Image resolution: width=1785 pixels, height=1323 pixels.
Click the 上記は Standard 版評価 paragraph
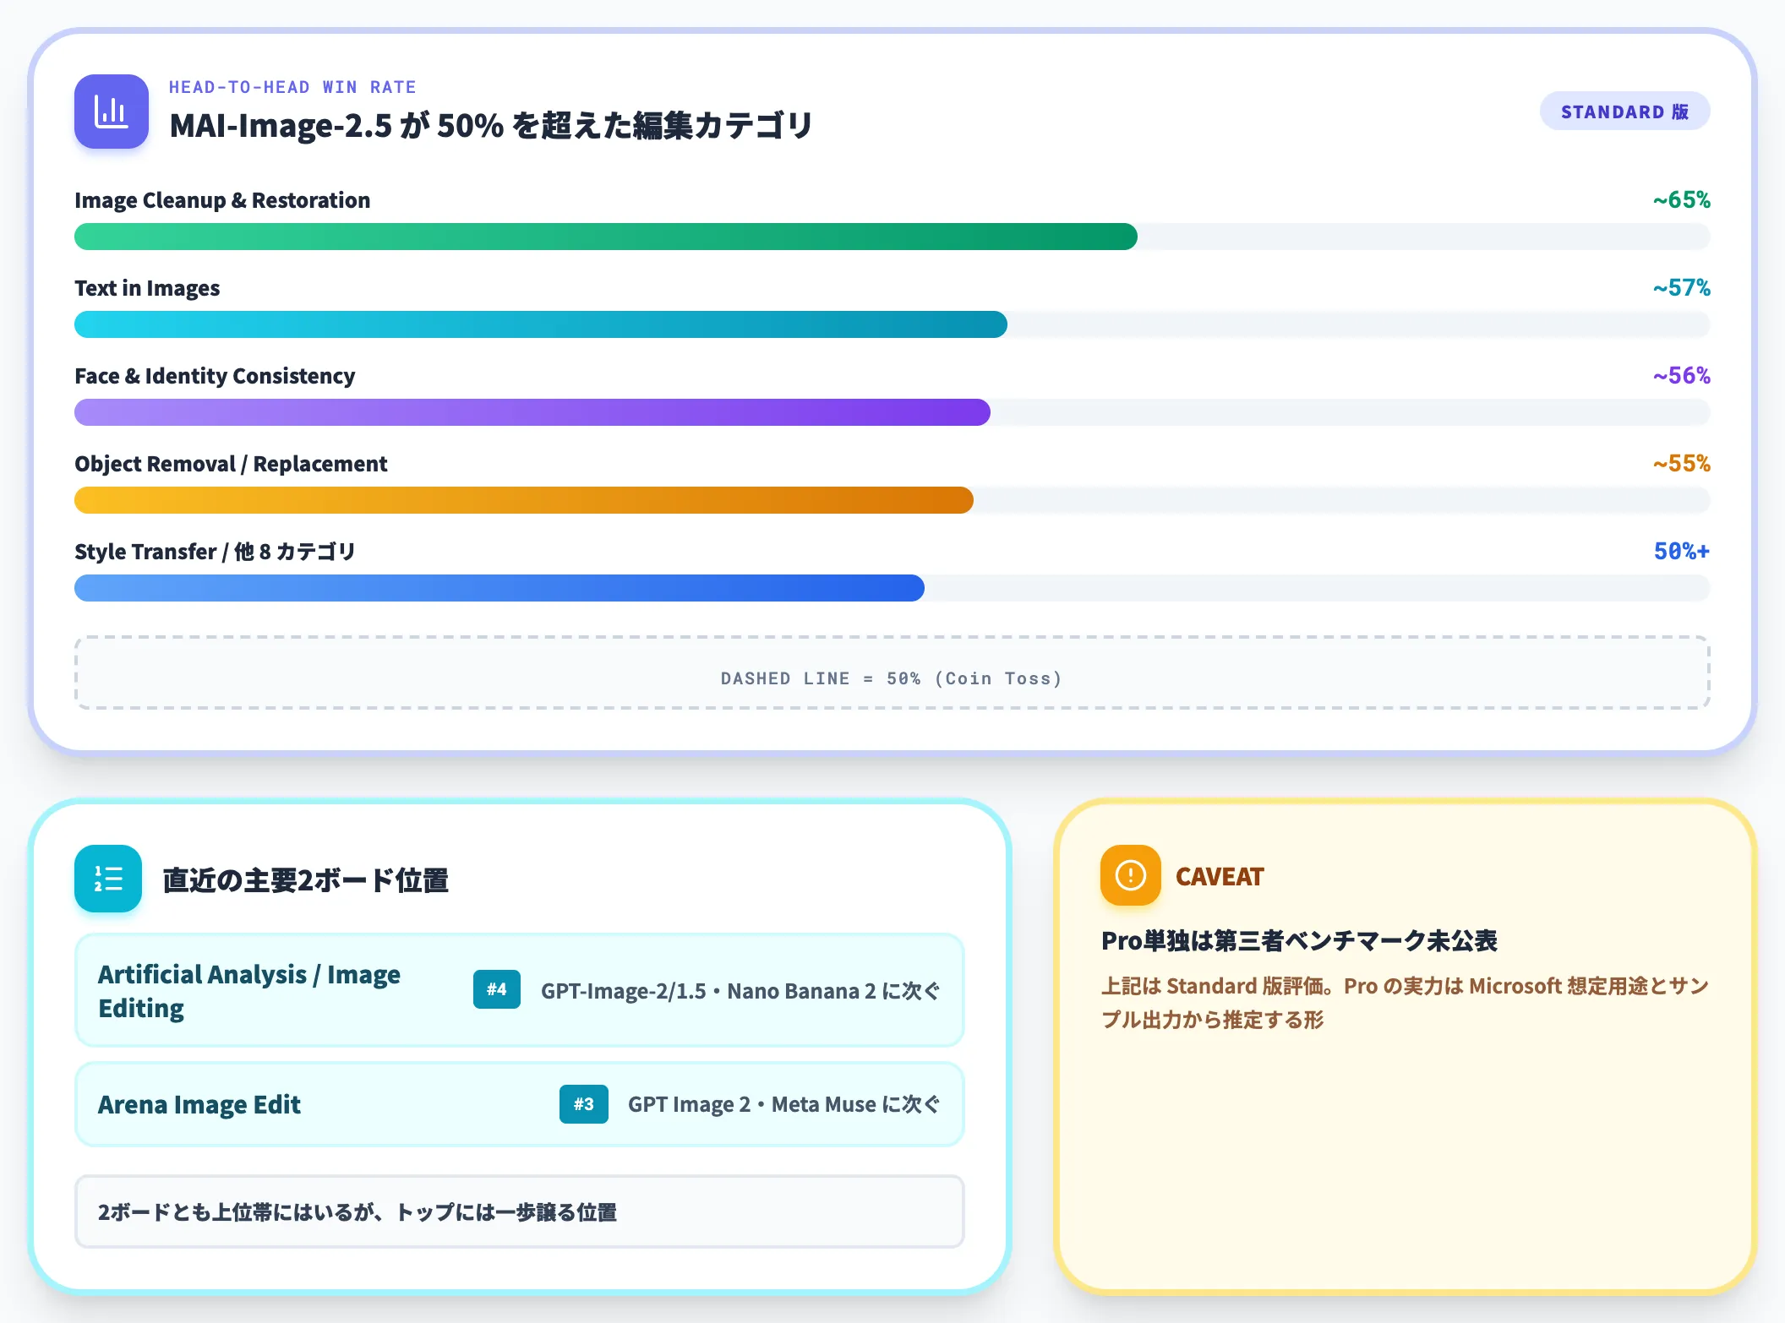pos(1405,1003)
